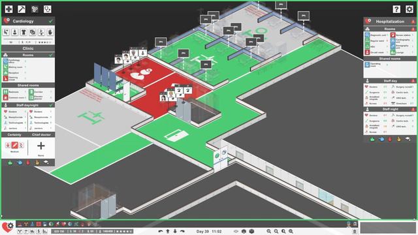The height and width of the screenshot is (235, 418).
Task: Select the Waiting room entry
Action: point(15,67)
